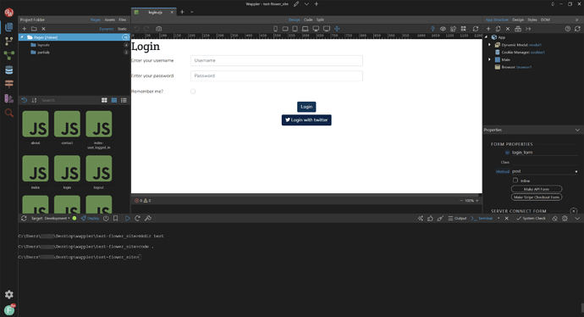Viewport: 584px width, 317px height.
Task: Create new folder in Project Folder
Action: point(34,29)
